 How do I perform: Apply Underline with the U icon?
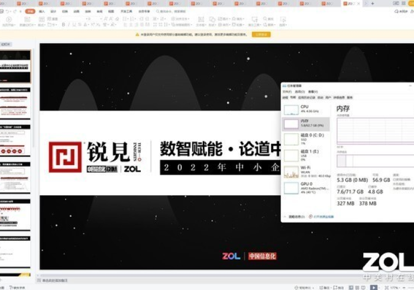pyautogui.click(x=74, y=25)
